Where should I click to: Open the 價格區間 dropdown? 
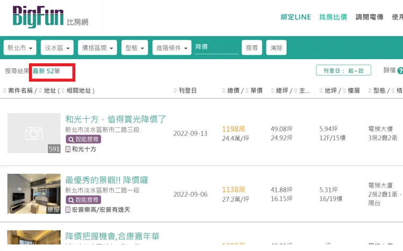97,48
